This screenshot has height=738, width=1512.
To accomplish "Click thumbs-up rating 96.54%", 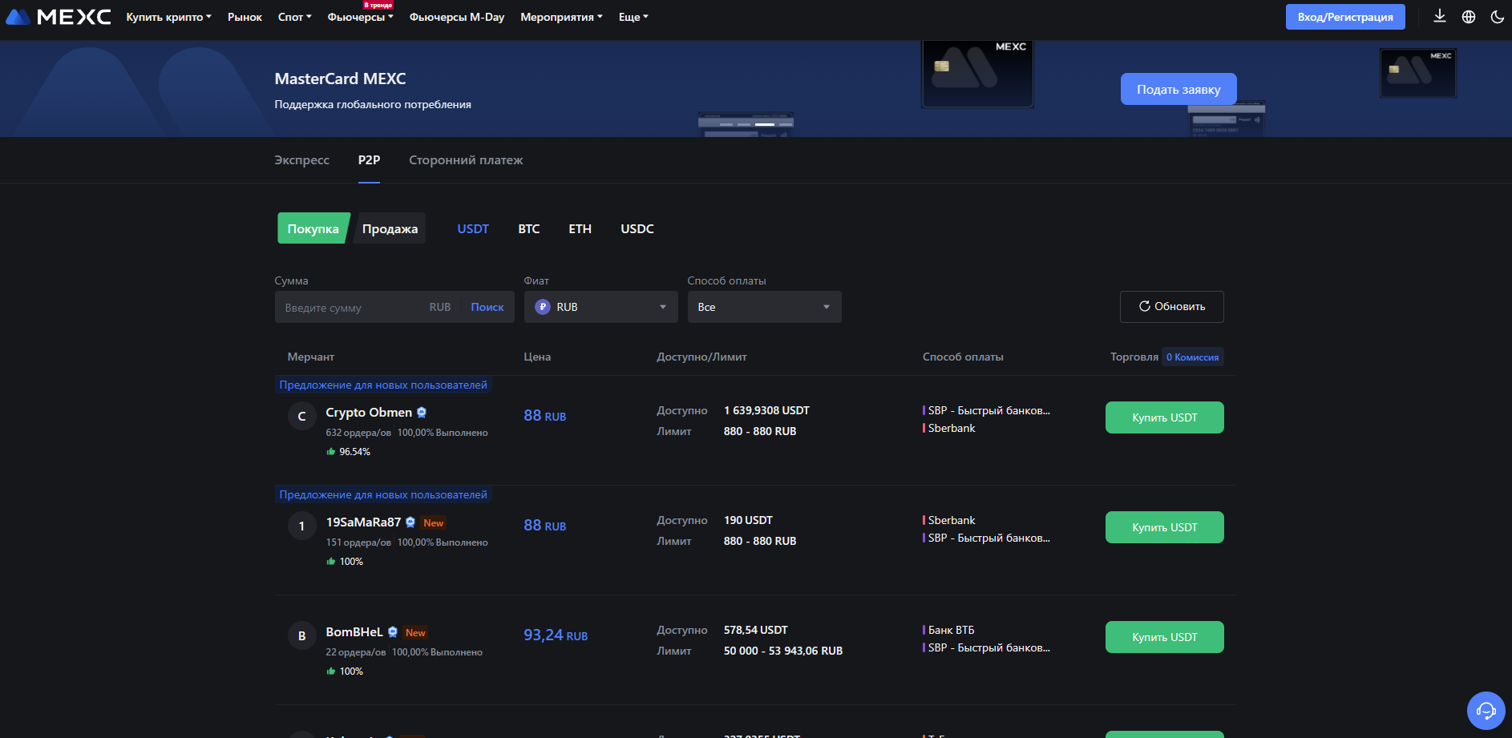I will coord(348,452).
